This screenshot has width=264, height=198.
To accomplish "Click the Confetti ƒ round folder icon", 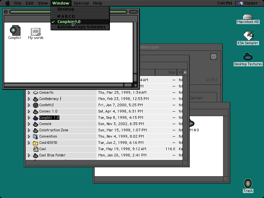I will click(x=36, y=105).
